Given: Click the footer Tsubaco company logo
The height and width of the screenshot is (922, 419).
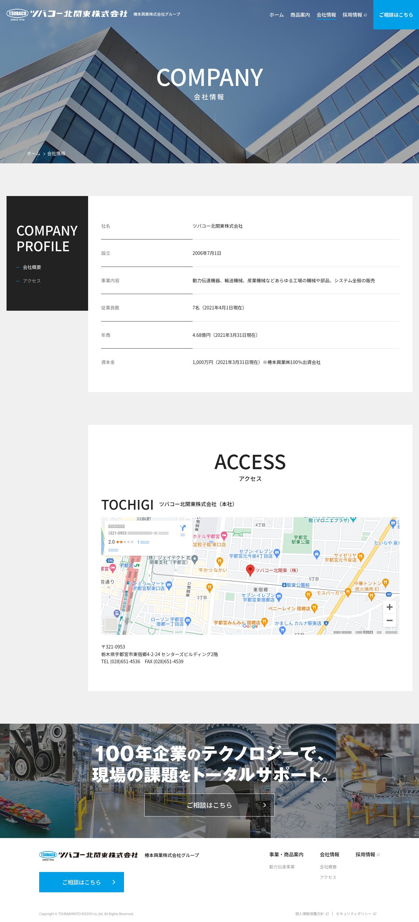Looking at the screenshot, I should (88, 855).
